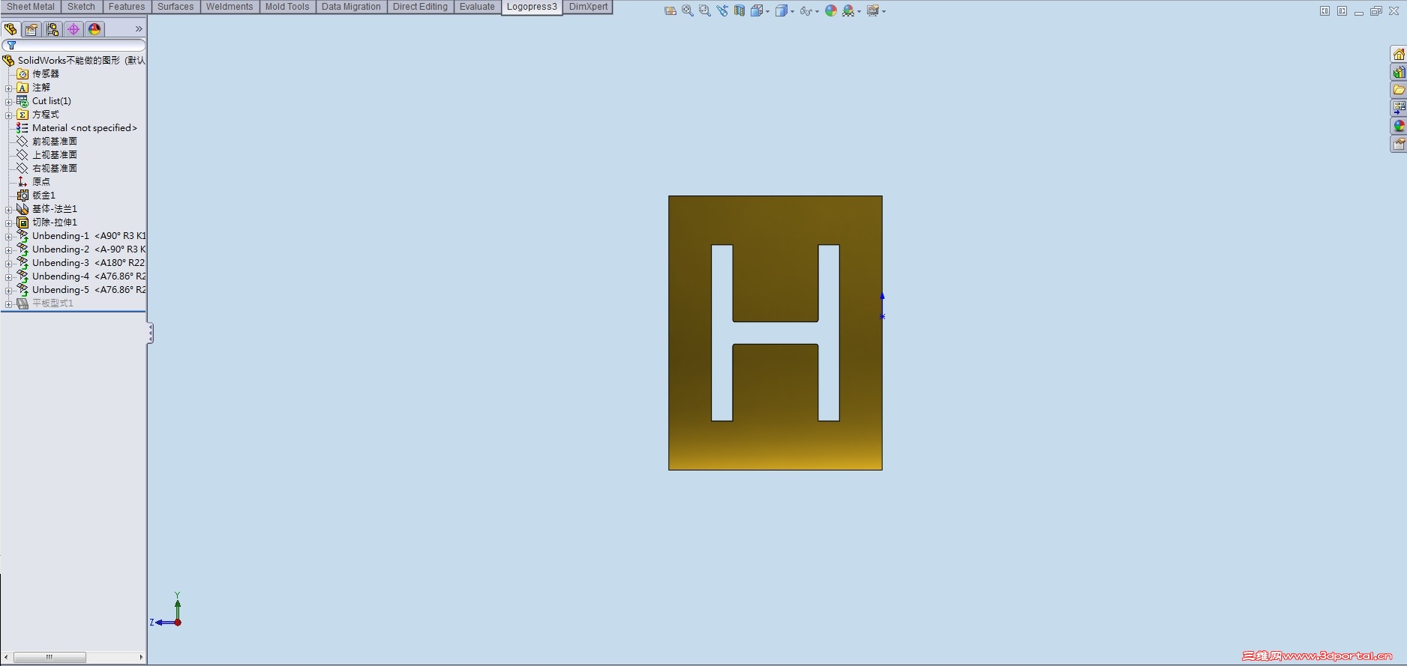1407x666 pixels.
Task: Open the Design Library books tab
Action: pyautogui.click(x=1399, y=73)
